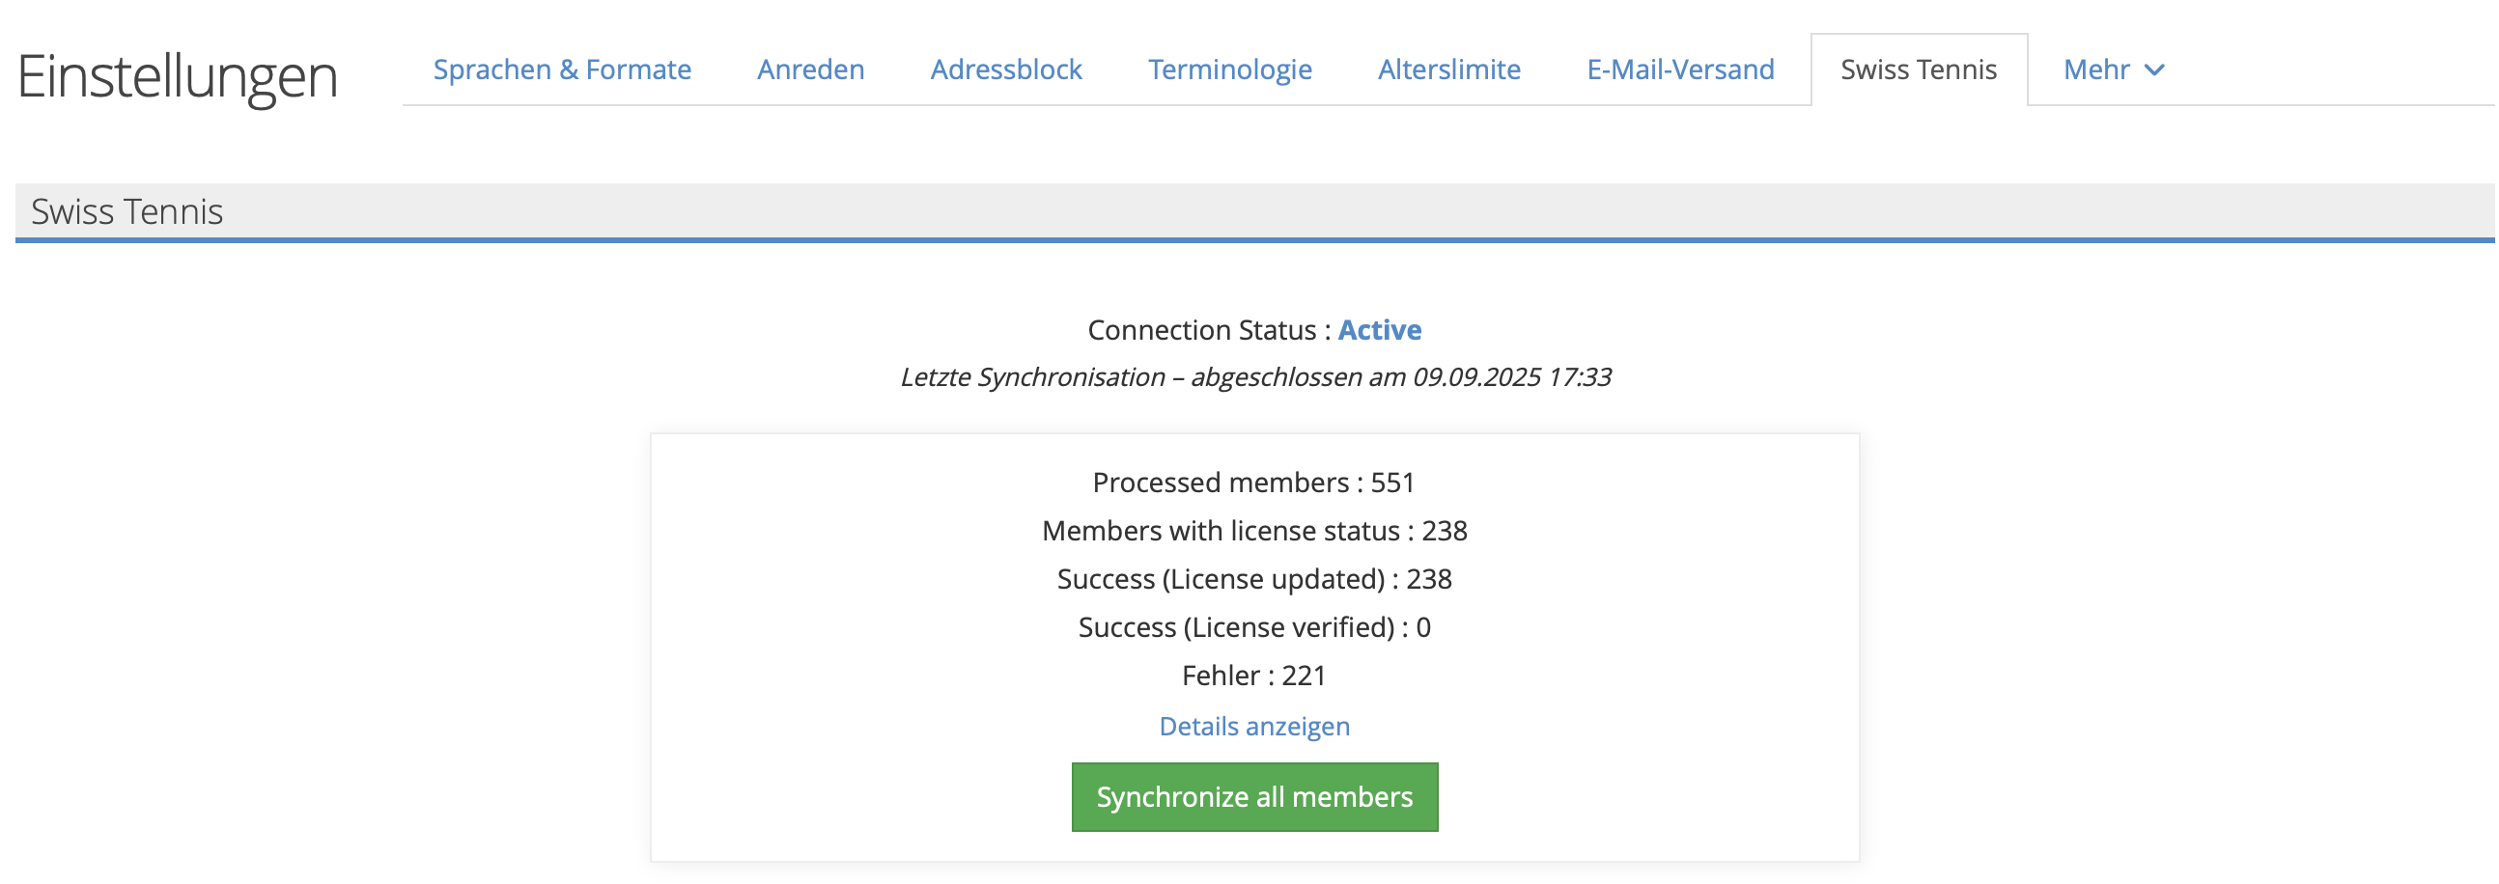Go to the Terminologie tab

(x=1229, y=69)
